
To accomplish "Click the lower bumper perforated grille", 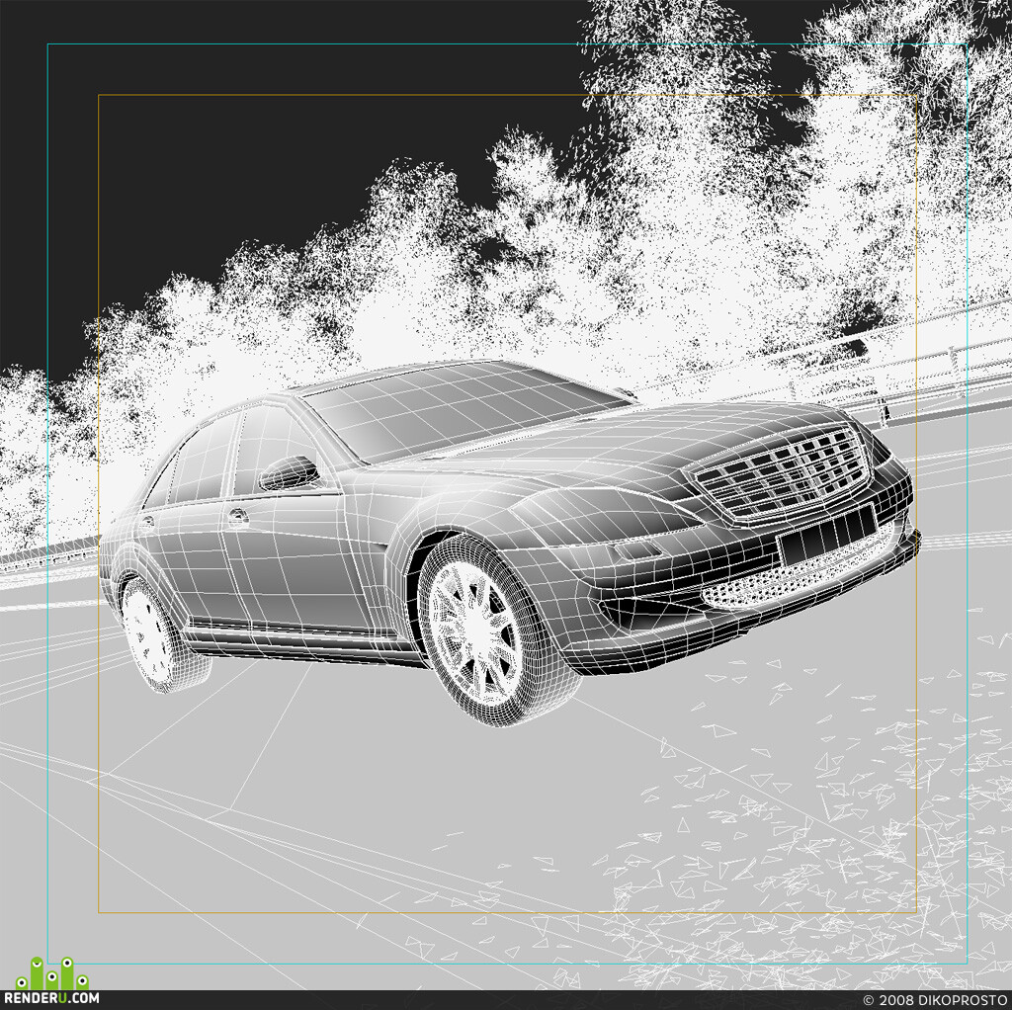I will point(791,575).
